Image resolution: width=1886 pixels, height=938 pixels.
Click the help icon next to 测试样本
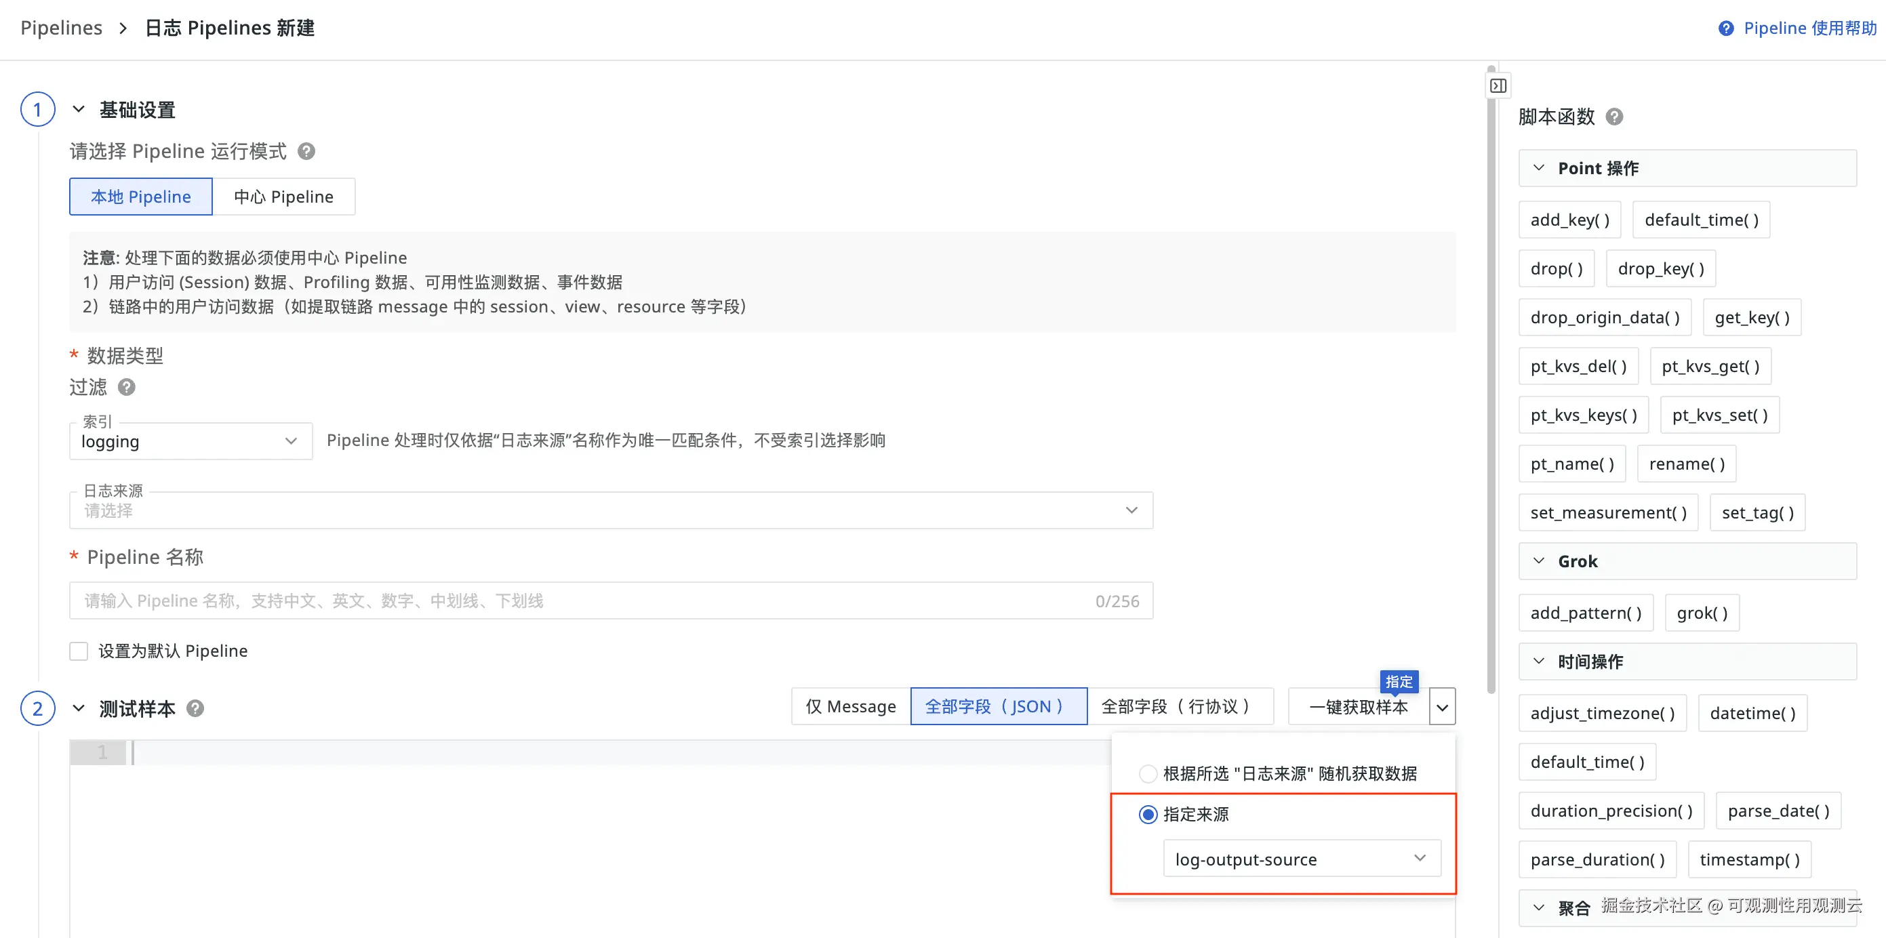(x=195, y=708)
